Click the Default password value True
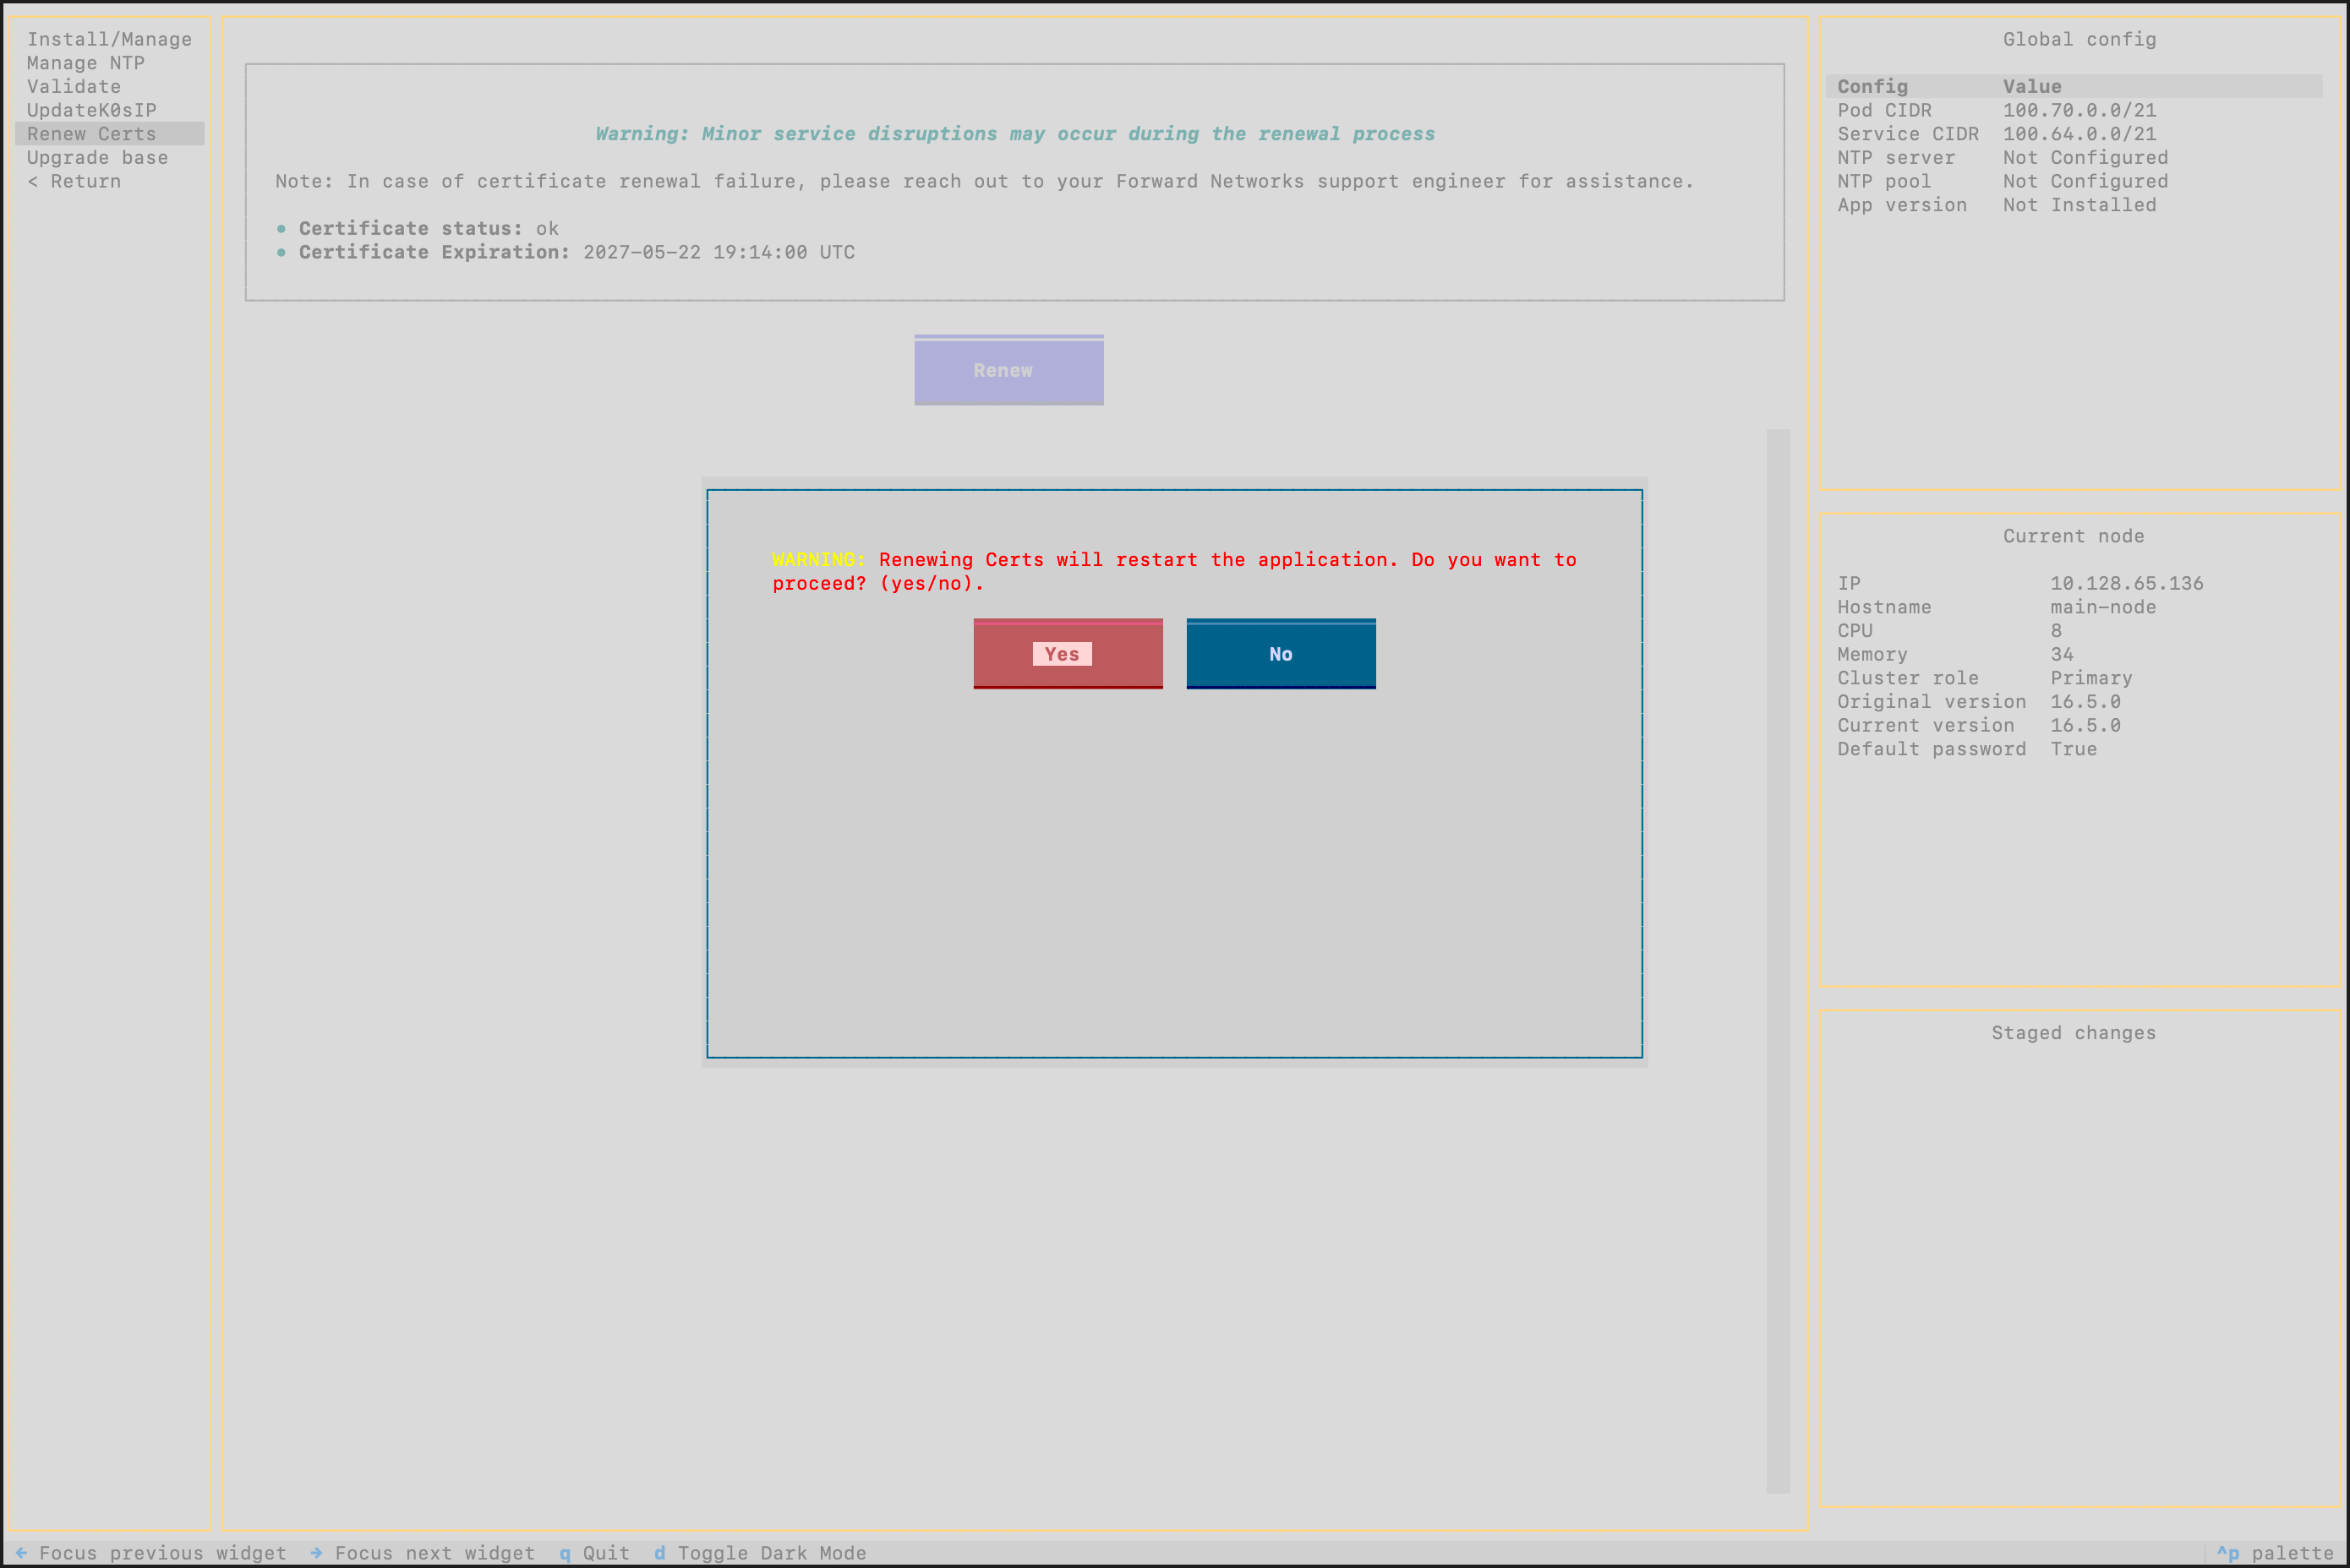Image resolution: width=2350 pixels, height=1568 pixels. tap(2074, 749)
